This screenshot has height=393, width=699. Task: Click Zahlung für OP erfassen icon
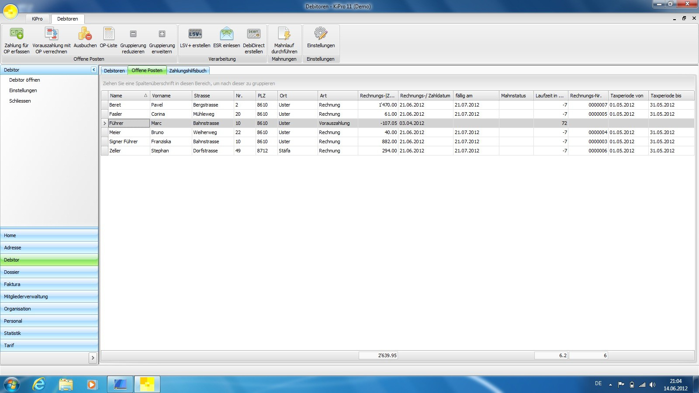17,34
